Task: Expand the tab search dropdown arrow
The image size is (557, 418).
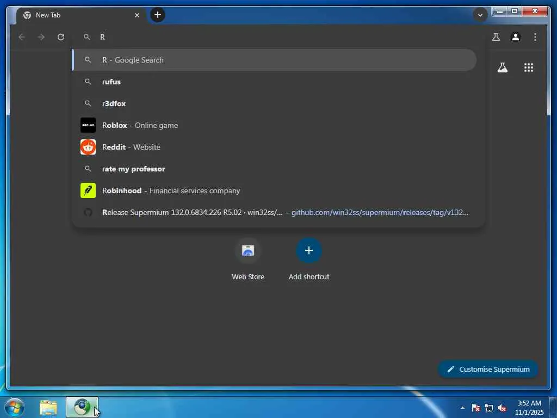Action: click(x=480, y=15)
